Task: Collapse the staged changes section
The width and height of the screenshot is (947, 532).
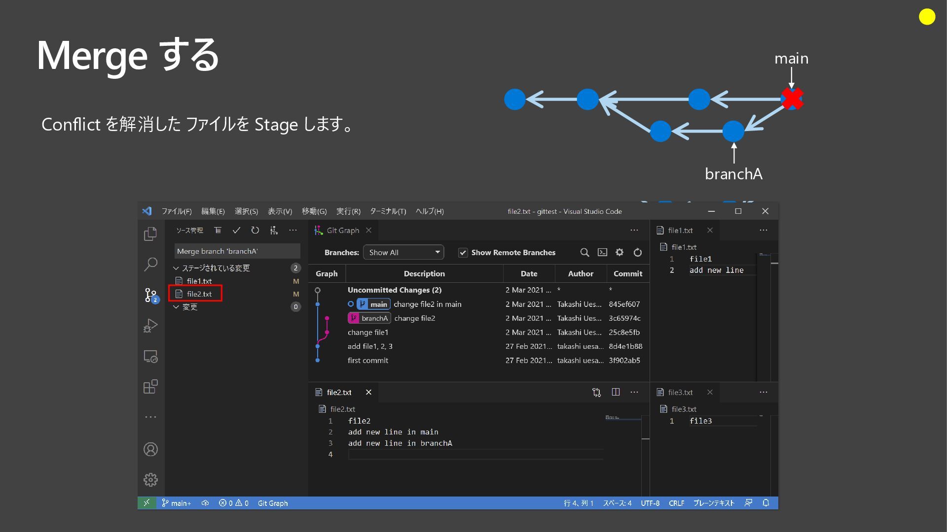Action: 176,268
